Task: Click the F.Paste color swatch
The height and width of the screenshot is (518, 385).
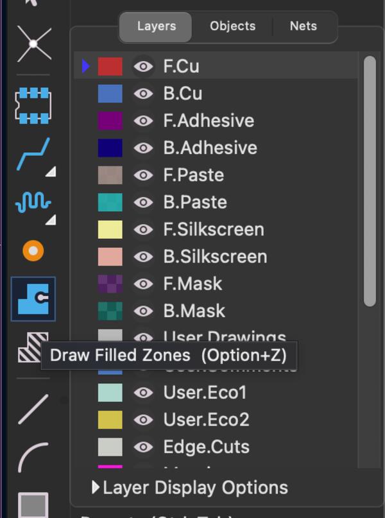Action: click(110, 175)
